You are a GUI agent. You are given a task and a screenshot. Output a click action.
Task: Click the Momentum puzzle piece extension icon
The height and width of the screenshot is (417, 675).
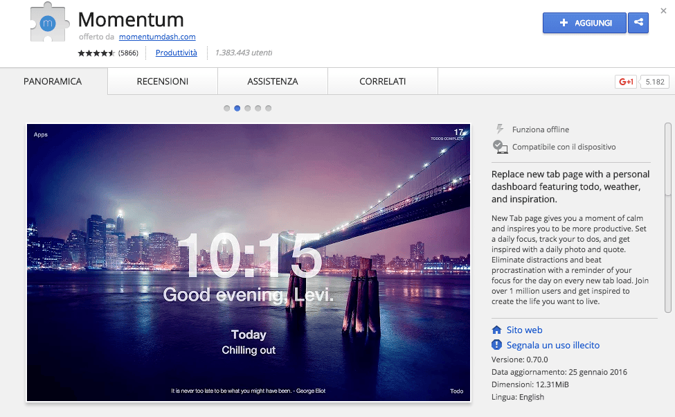pyautogui.click(x=48, y=23)
